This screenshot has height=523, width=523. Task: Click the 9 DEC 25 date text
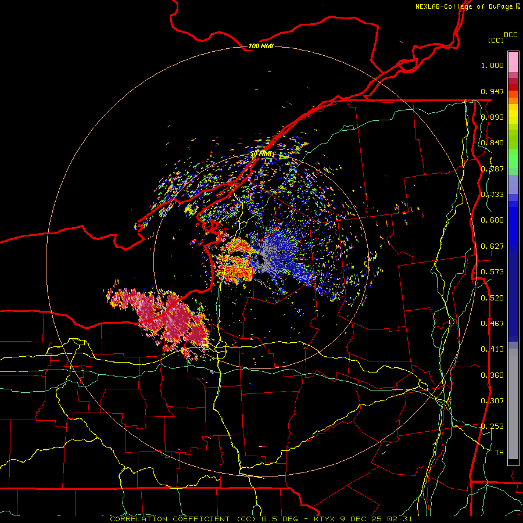pos(362,519)
